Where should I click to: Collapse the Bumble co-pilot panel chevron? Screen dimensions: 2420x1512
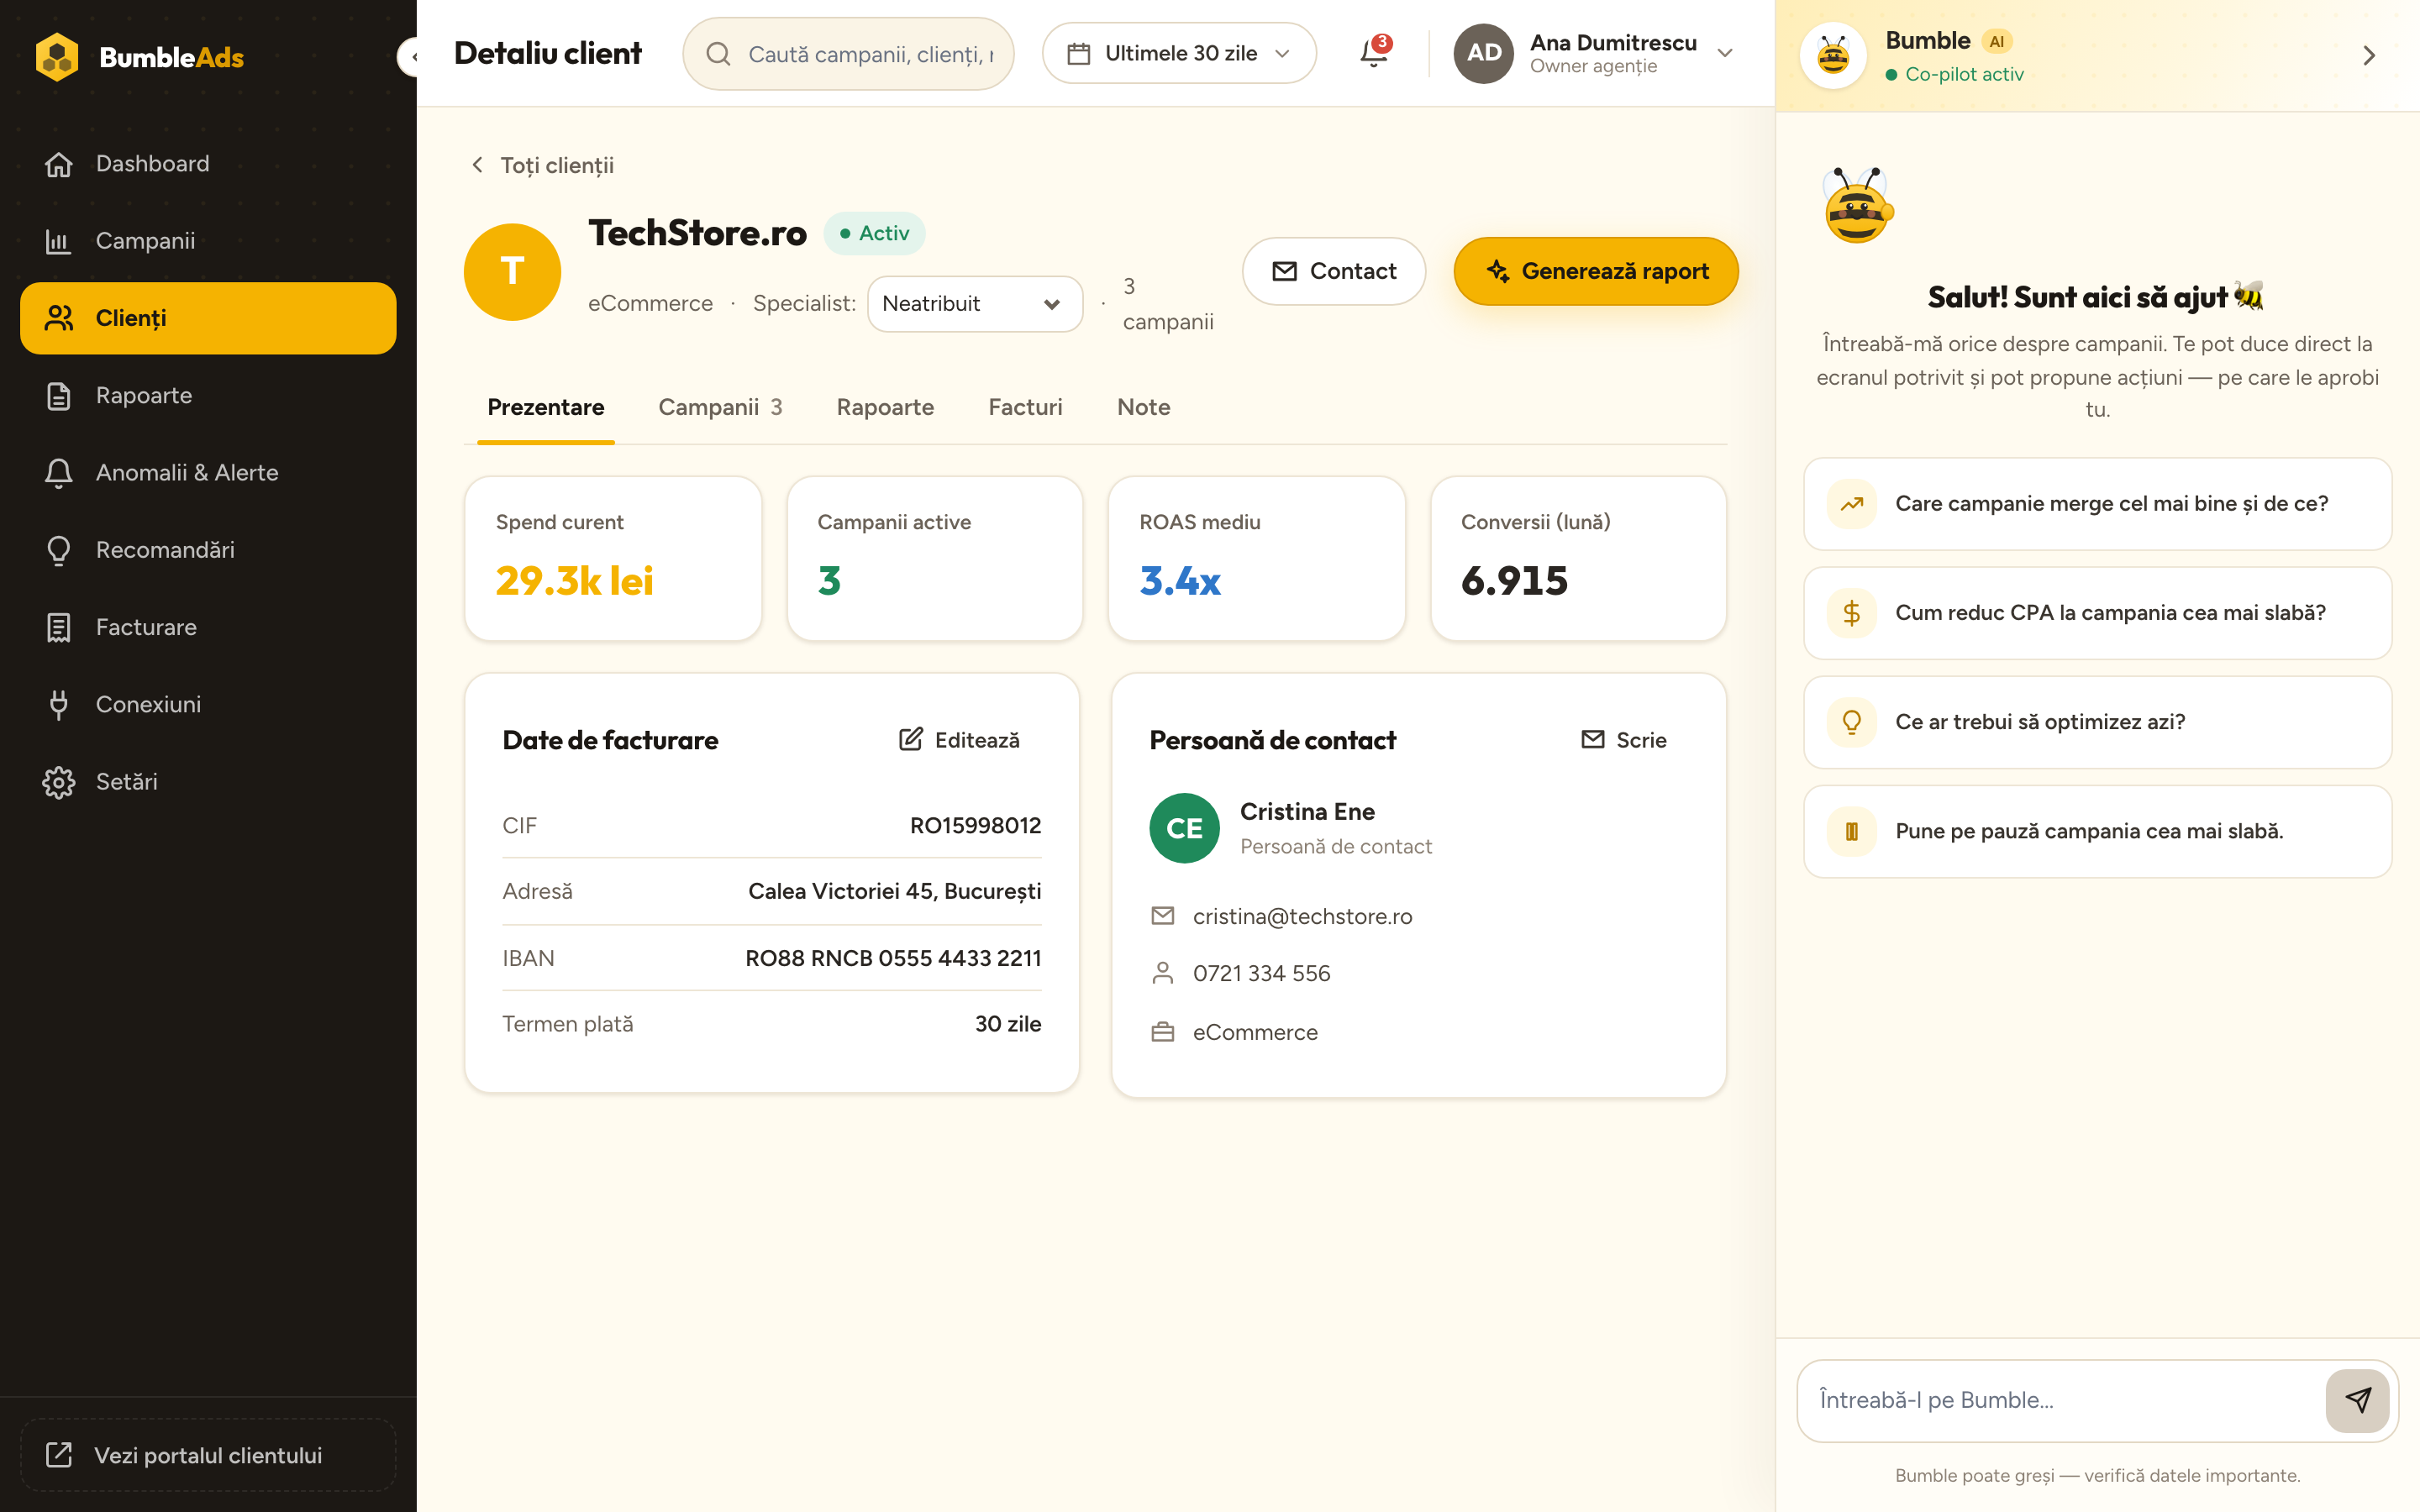(x=2369, y=56)
